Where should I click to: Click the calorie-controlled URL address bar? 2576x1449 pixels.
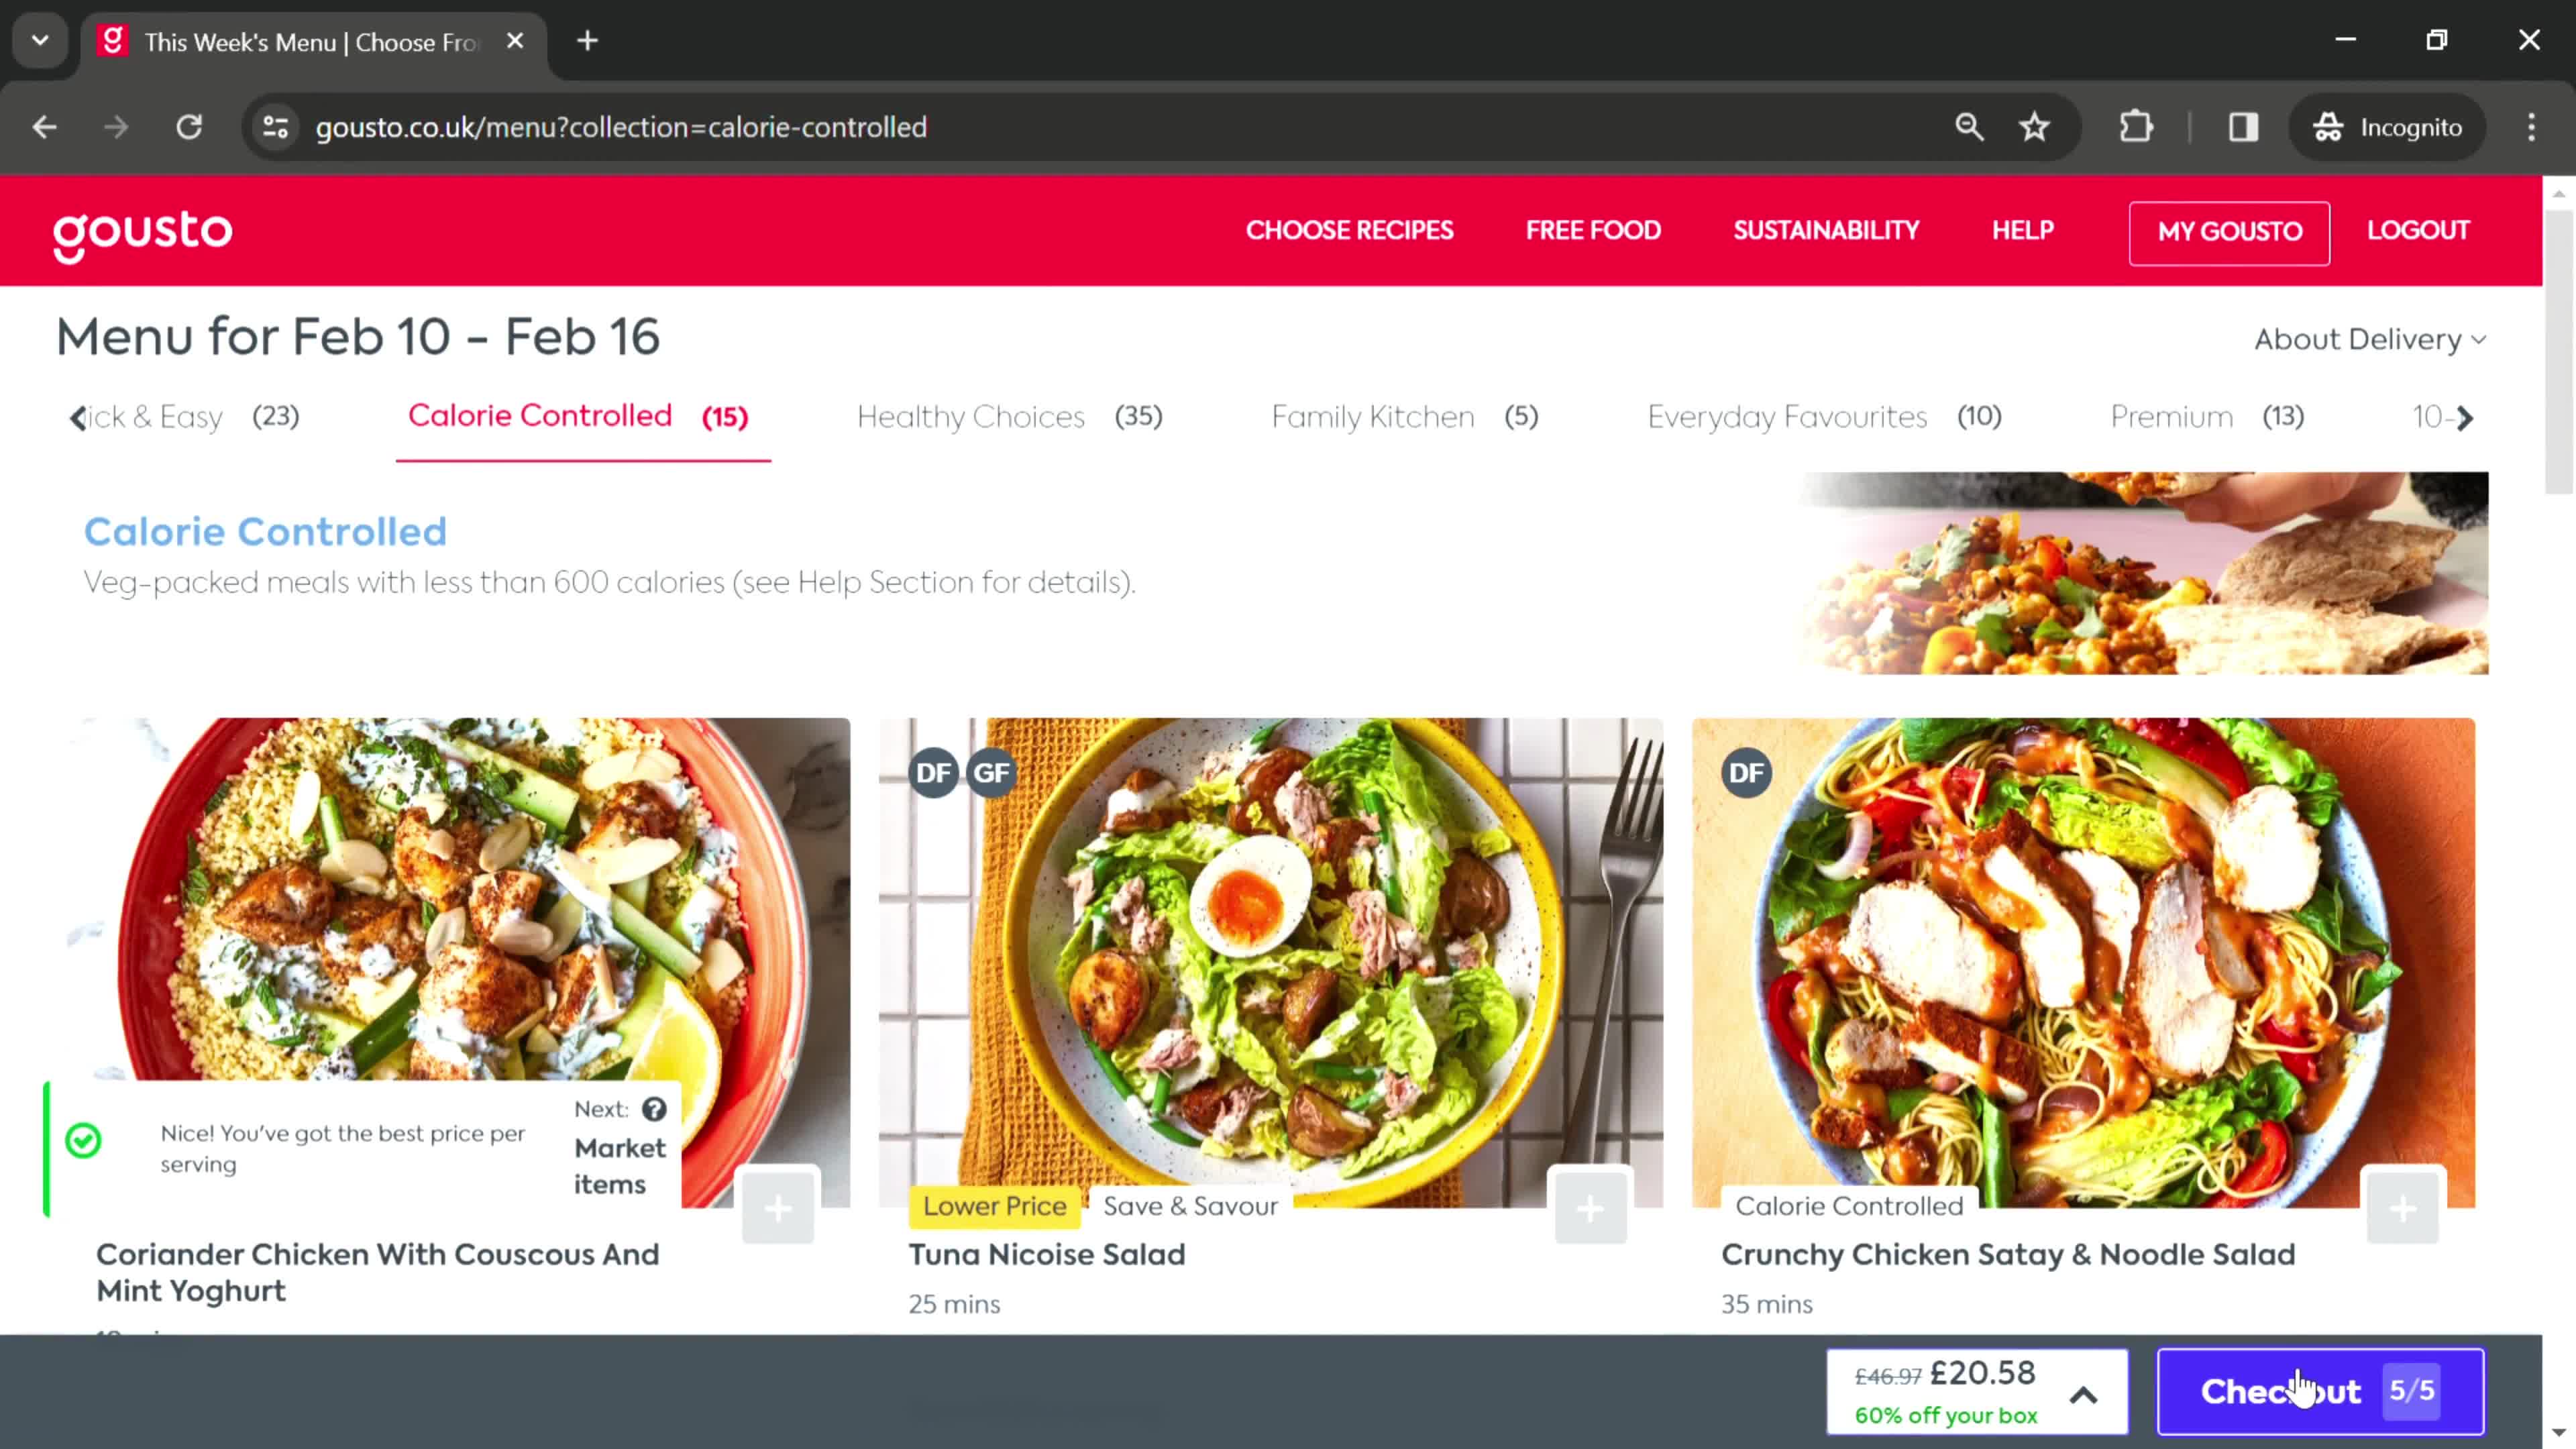coord(623,125)
